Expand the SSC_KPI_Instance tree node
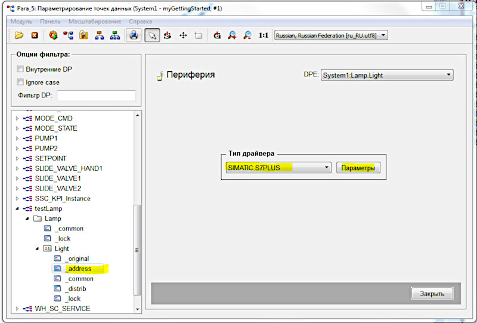This screenshot has width=477, height=323. click(17, 198)
